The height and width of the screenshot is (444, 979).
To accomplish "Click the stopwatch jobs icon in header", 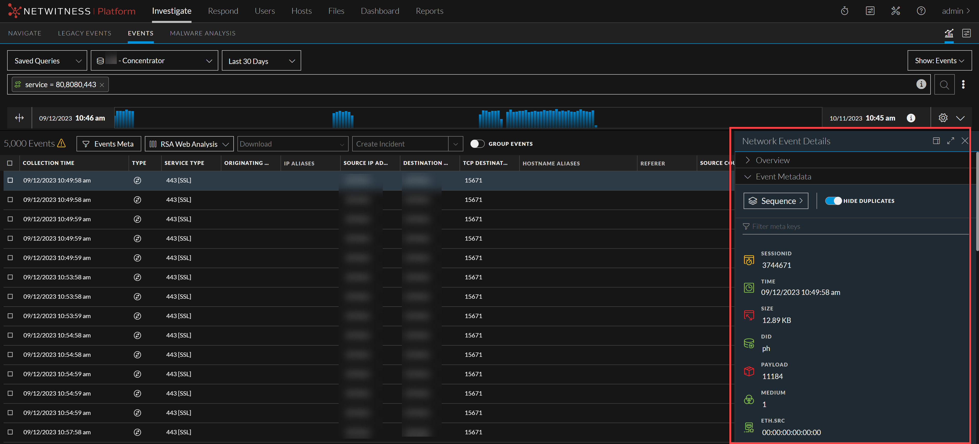I will coord(844,11).
